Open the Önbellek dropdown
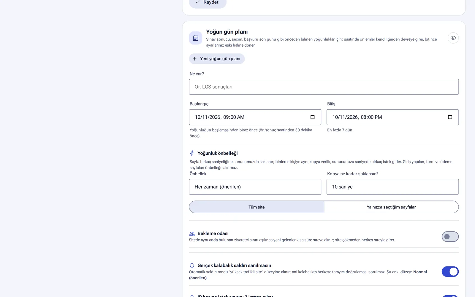Viewport: 475px width, 297px height. coord(255,187)
